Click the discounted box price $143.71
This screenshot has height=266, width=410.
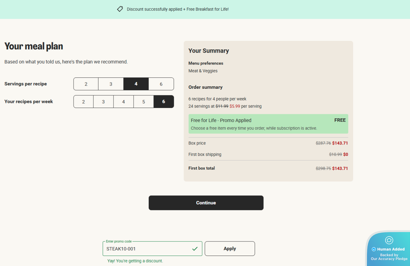click(340, 143)
